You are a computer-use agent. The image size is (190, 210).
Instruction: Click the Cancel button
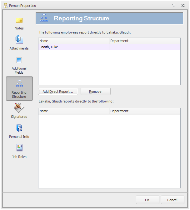point(172,200)
